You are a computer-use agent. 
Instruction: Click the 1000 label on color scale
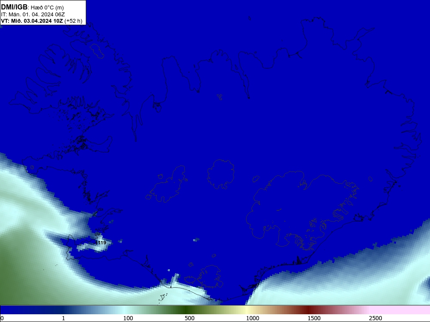click(252, 318)
